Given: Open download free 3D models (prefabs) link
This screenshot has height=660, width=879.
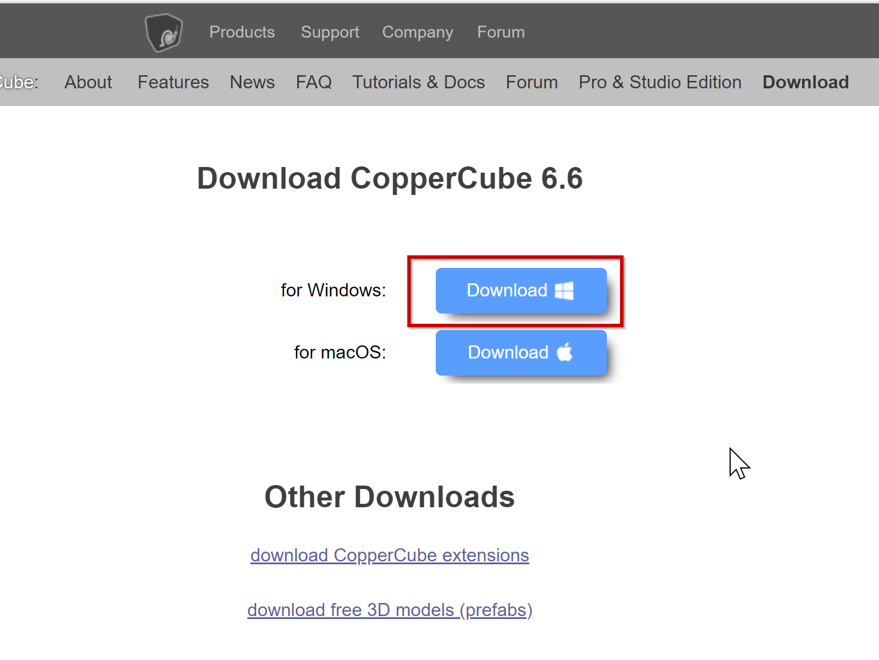Looking at the screenshot, I should pos(390,610).
